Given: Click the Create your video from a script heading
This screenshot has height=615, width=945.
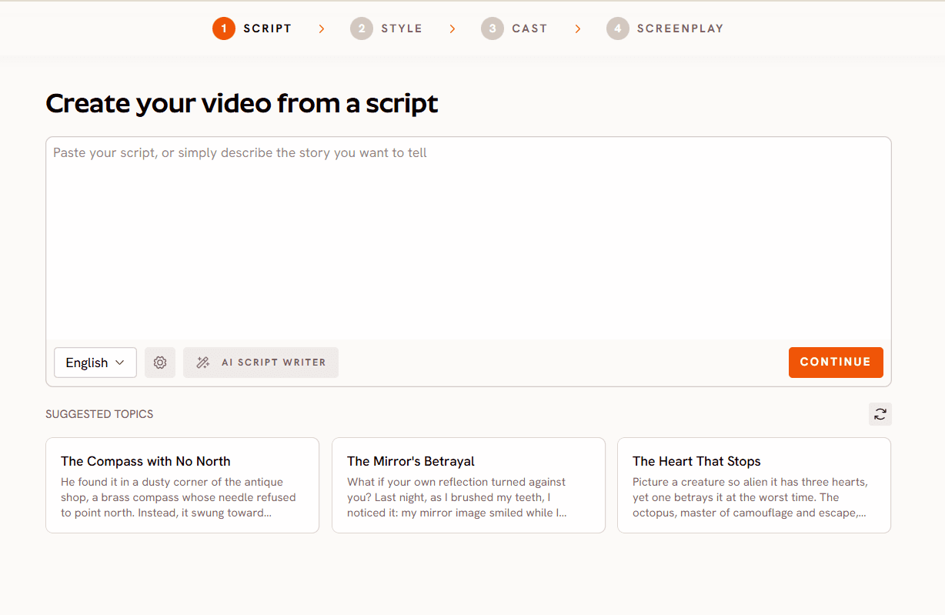Looking at the screenshot, I should 242,103.
